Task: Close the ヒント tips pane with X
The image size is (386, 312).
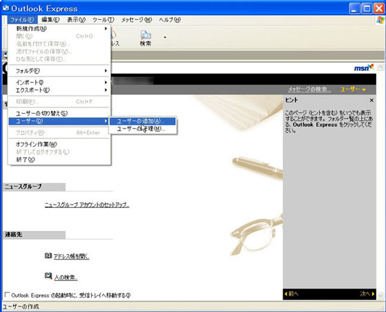Action: (372, 100)
